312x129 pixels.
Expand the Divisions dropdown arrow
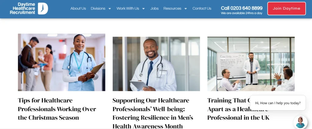click(x=110, y=8)
